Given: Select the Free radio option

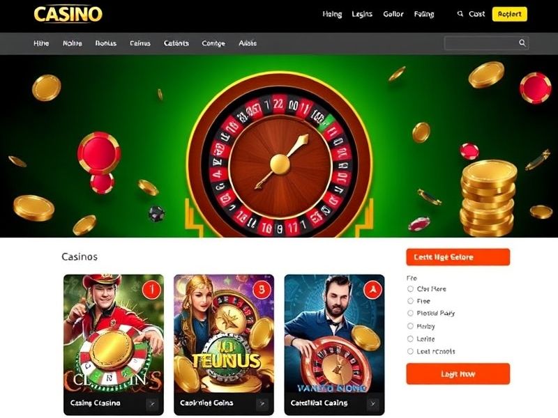Looking at the screenshot, I should 410,301.
